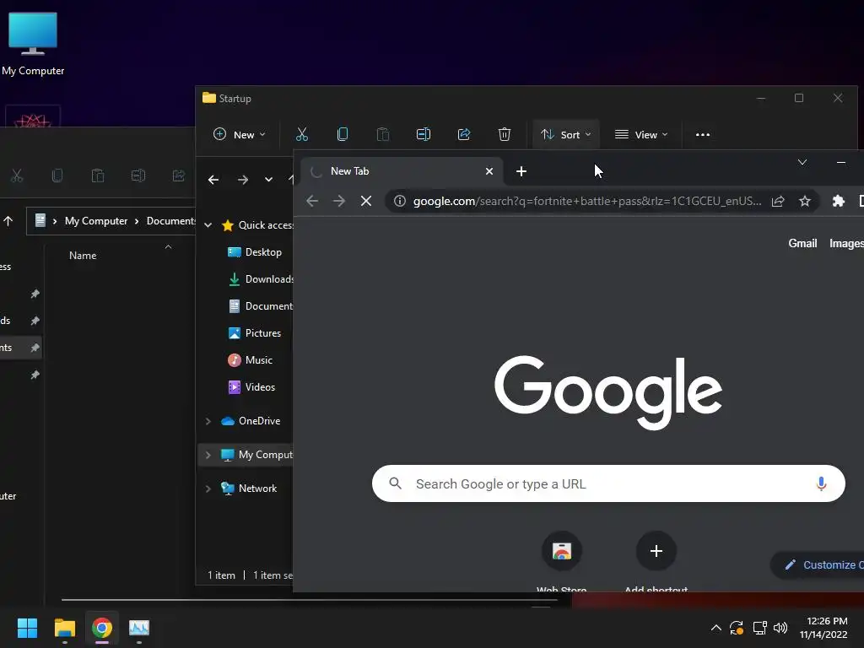Click the Cut icon in Documents window
Screen dimensions: 864x648
click(17, 175)
